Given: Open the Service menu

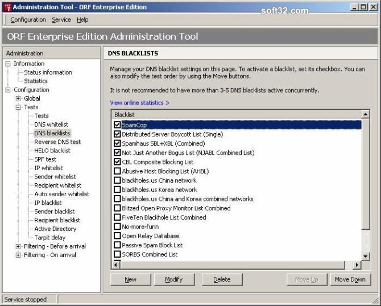Looking at the screenshot, I should [x=61, y=20].
